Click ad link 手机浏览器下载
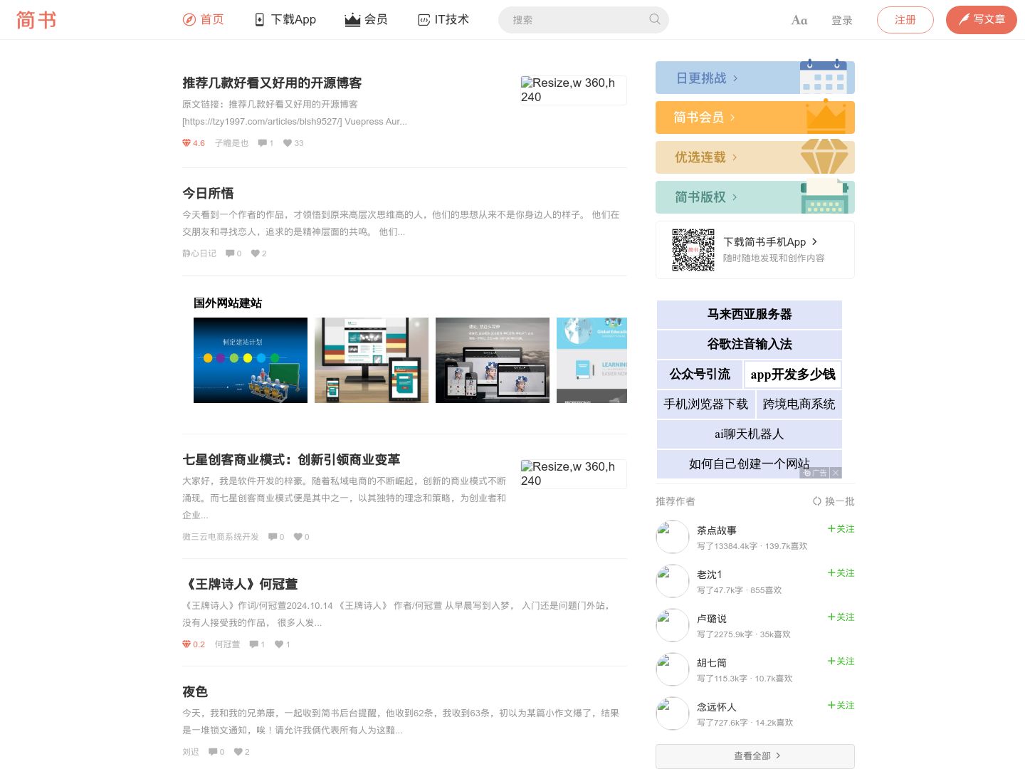The width and height of the screenshot is (1025, 769). (706, 404)
